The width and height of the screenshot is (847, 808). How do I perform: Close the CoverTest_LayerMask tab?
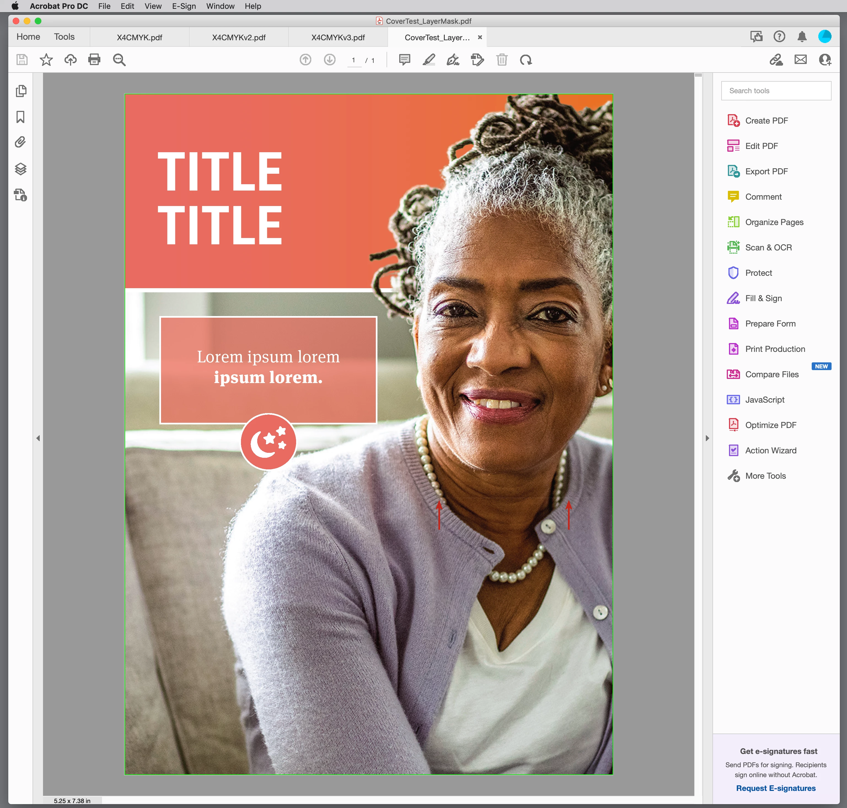pos(480,38)
